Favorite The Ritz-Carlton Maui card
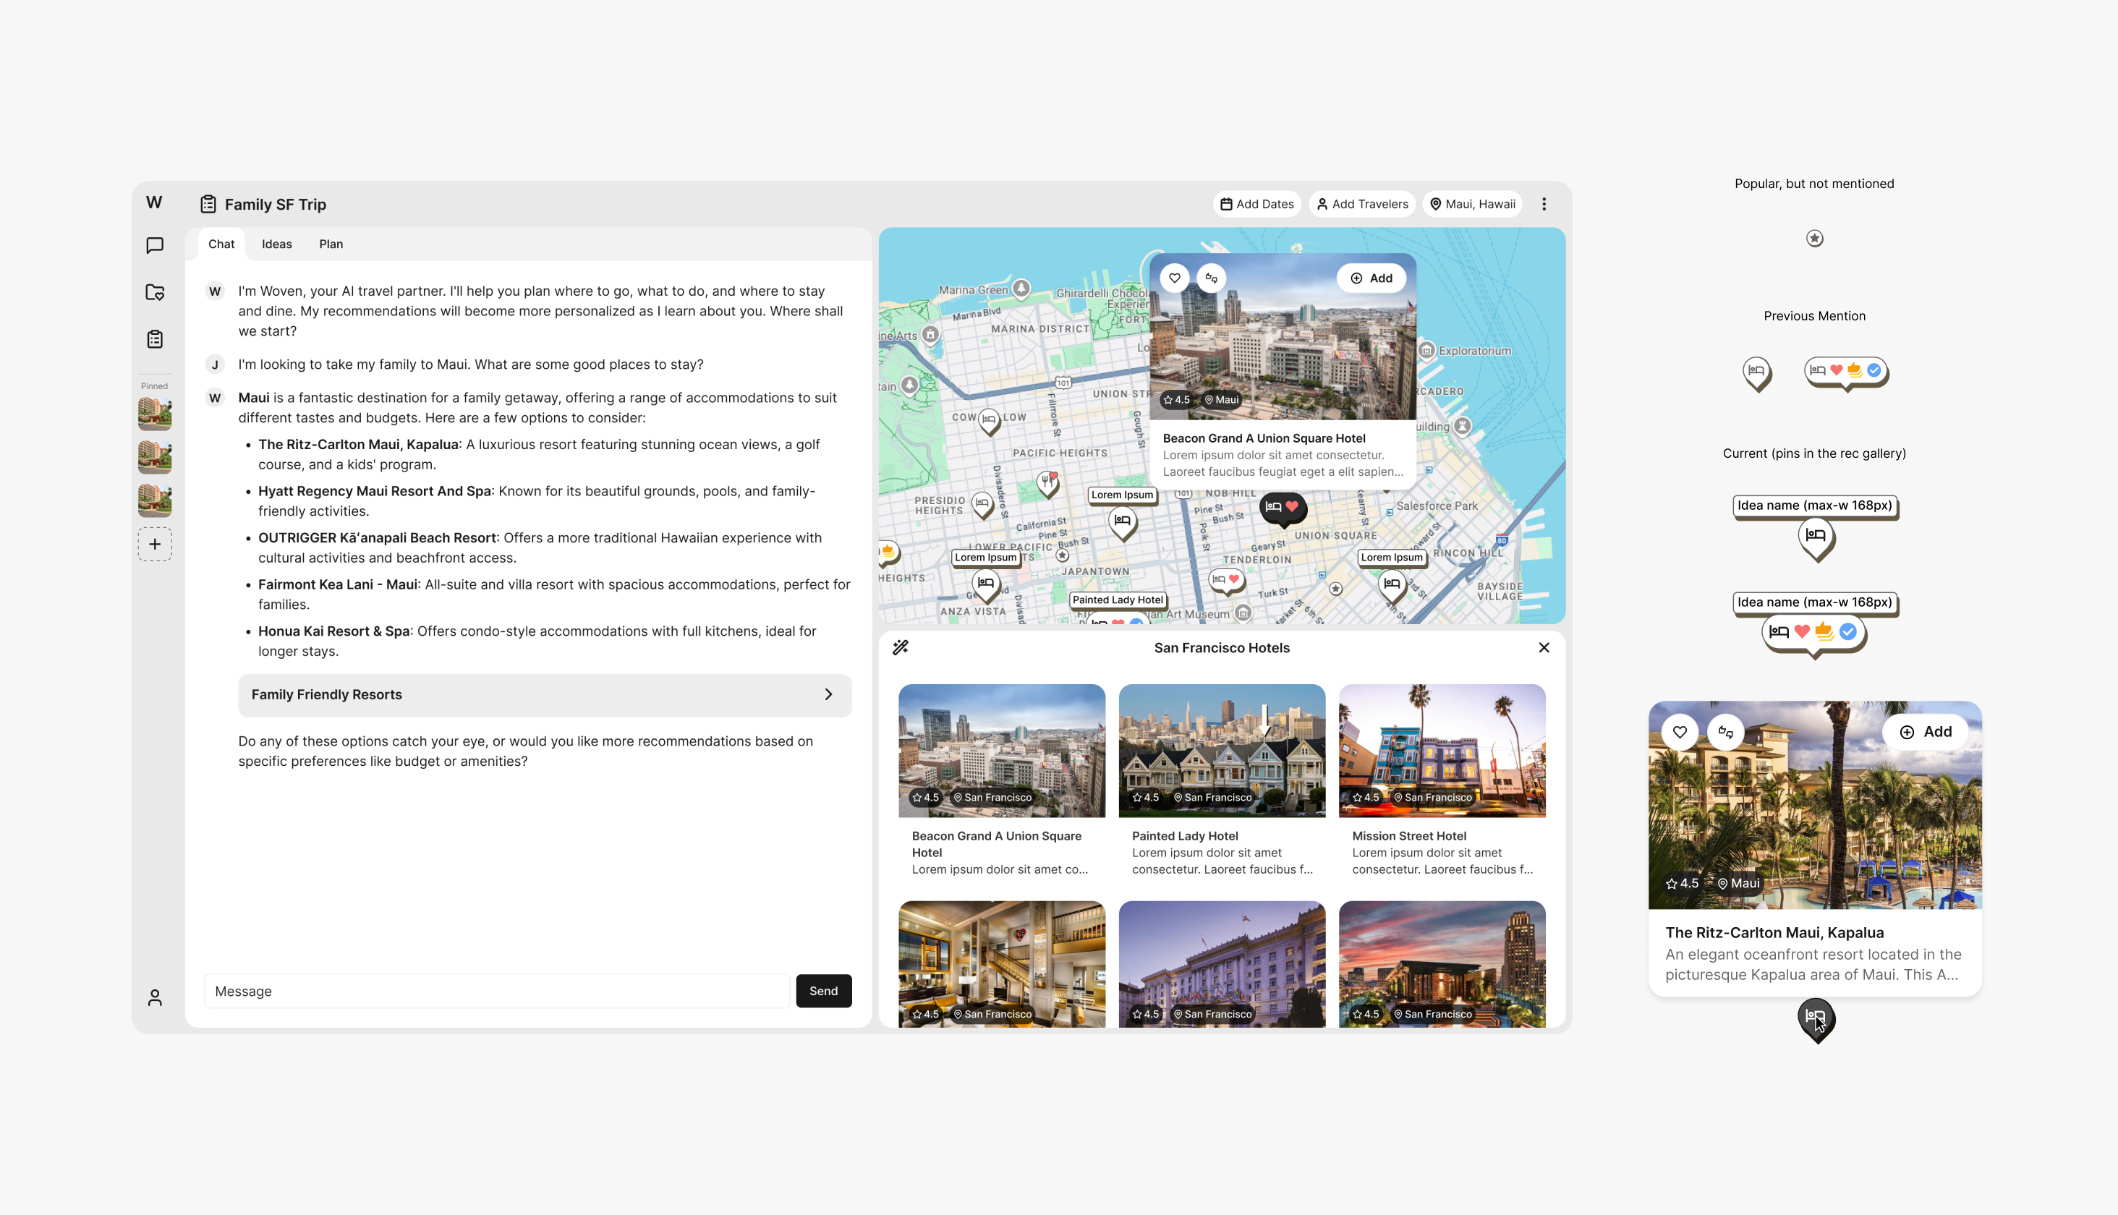Screen dimensions: 2118x1215 coord(1680,732)
